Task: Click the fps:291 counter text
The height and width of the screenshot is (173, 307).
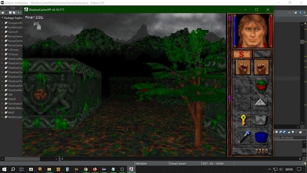Action: [34, 17]
